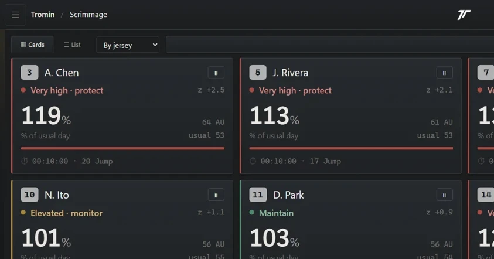Viewport: 494px width, 259px height.
Task: Click the amber status dot on N. Ito's card
Action: pyautogui.click(x=23, y=212)
